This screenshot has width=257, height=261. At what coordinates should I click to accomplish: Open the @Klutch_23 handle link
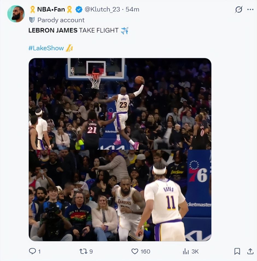[102, 9]
